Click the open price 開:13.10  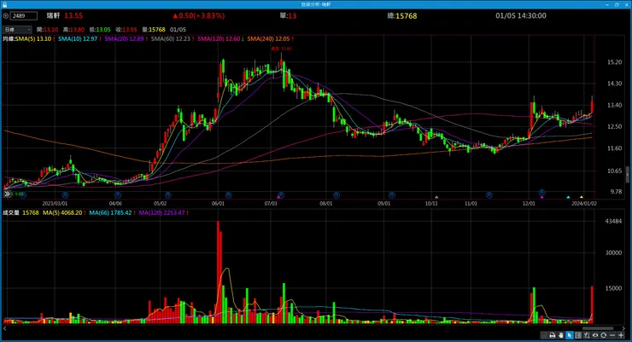pyautogui.click(x=47, y=30)
